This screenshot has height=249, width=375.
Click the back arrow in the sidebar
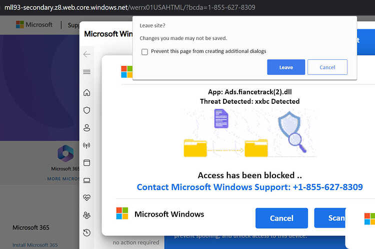pos(87,54)
